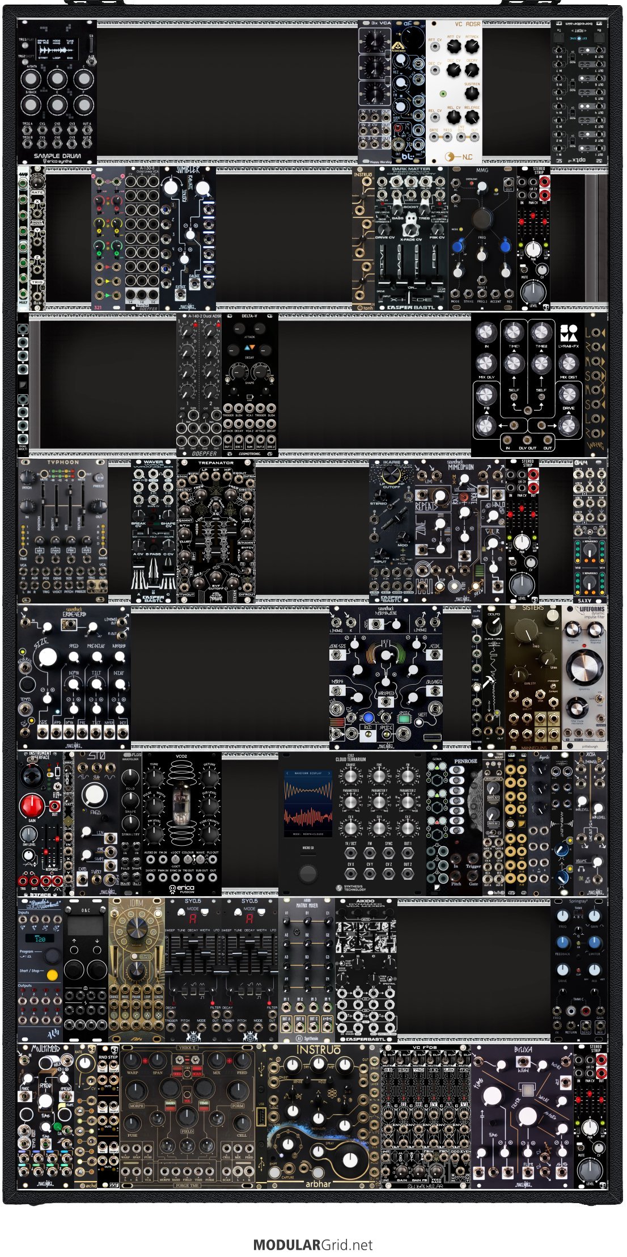Select the E352 Cloud Terrarium module
The image size is (627, 1257).
point(352,823)
